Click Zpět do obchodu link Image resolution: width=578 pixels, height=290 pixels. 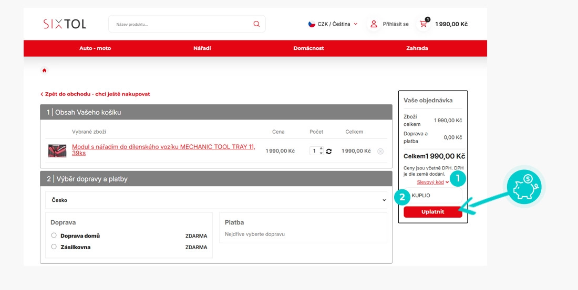click(x=95, y=94)
